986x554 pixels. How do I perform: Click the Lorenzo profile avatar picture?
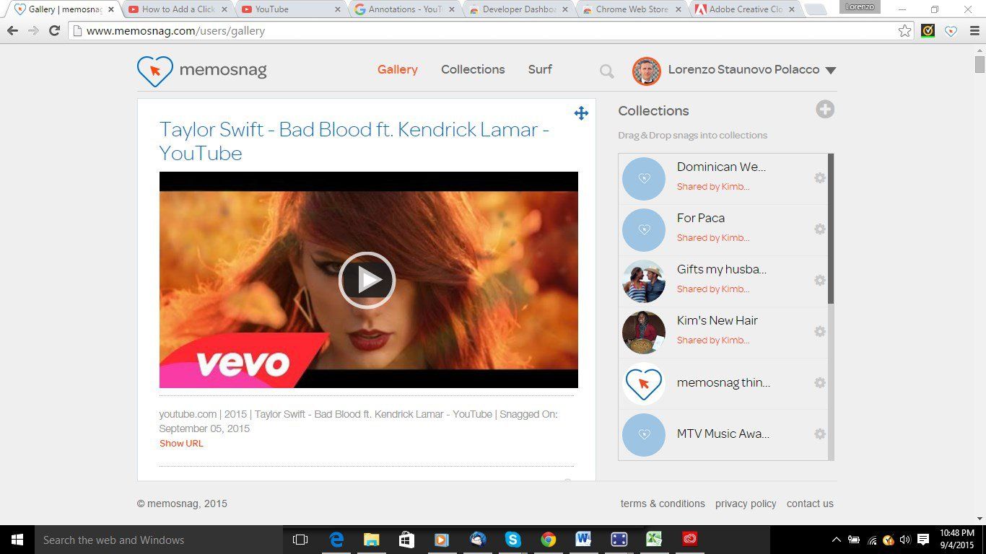[x=646, y=71]
